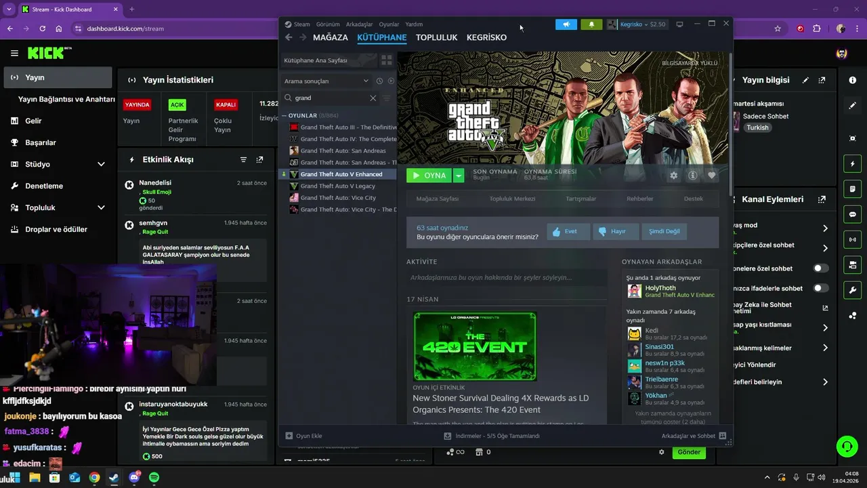Filter the Etkinlik Akışı list
The image size is (867, 488).
[243, 160]
